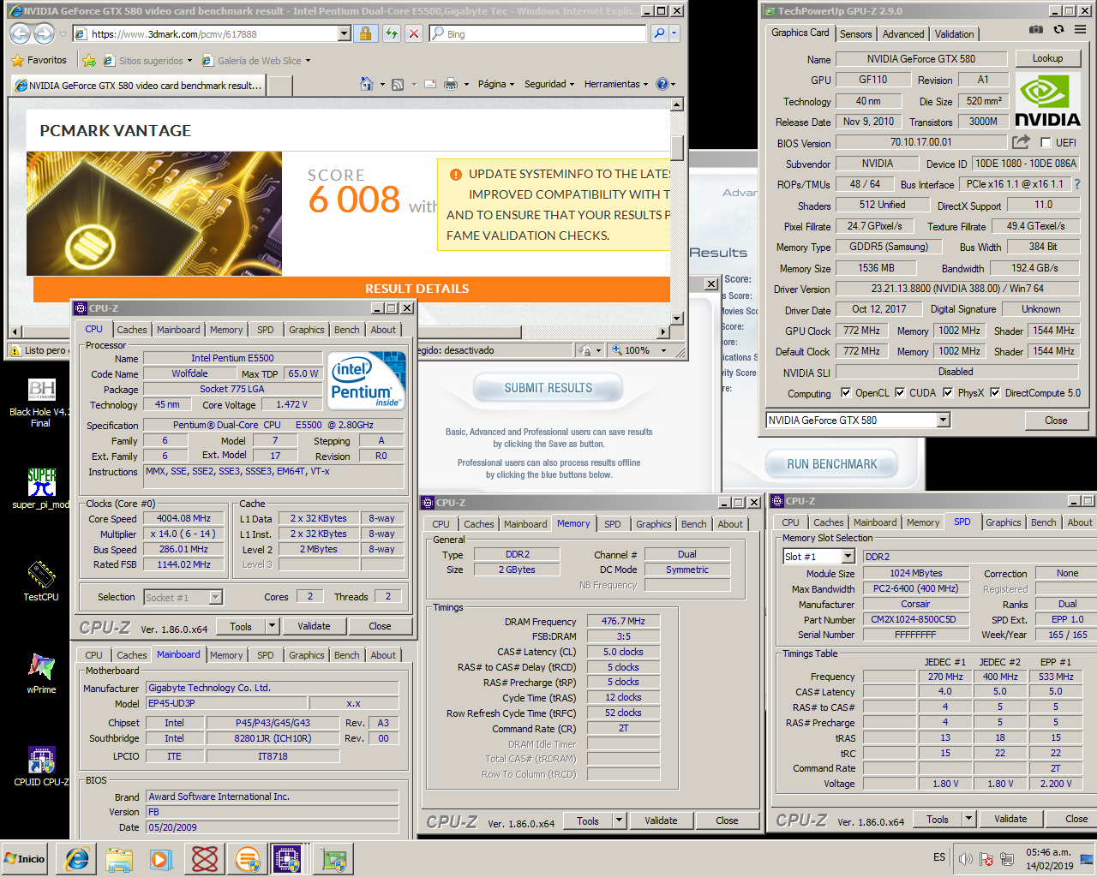
Task: Click the Internet Explorer forward arrow
Action: coord(44,33)
